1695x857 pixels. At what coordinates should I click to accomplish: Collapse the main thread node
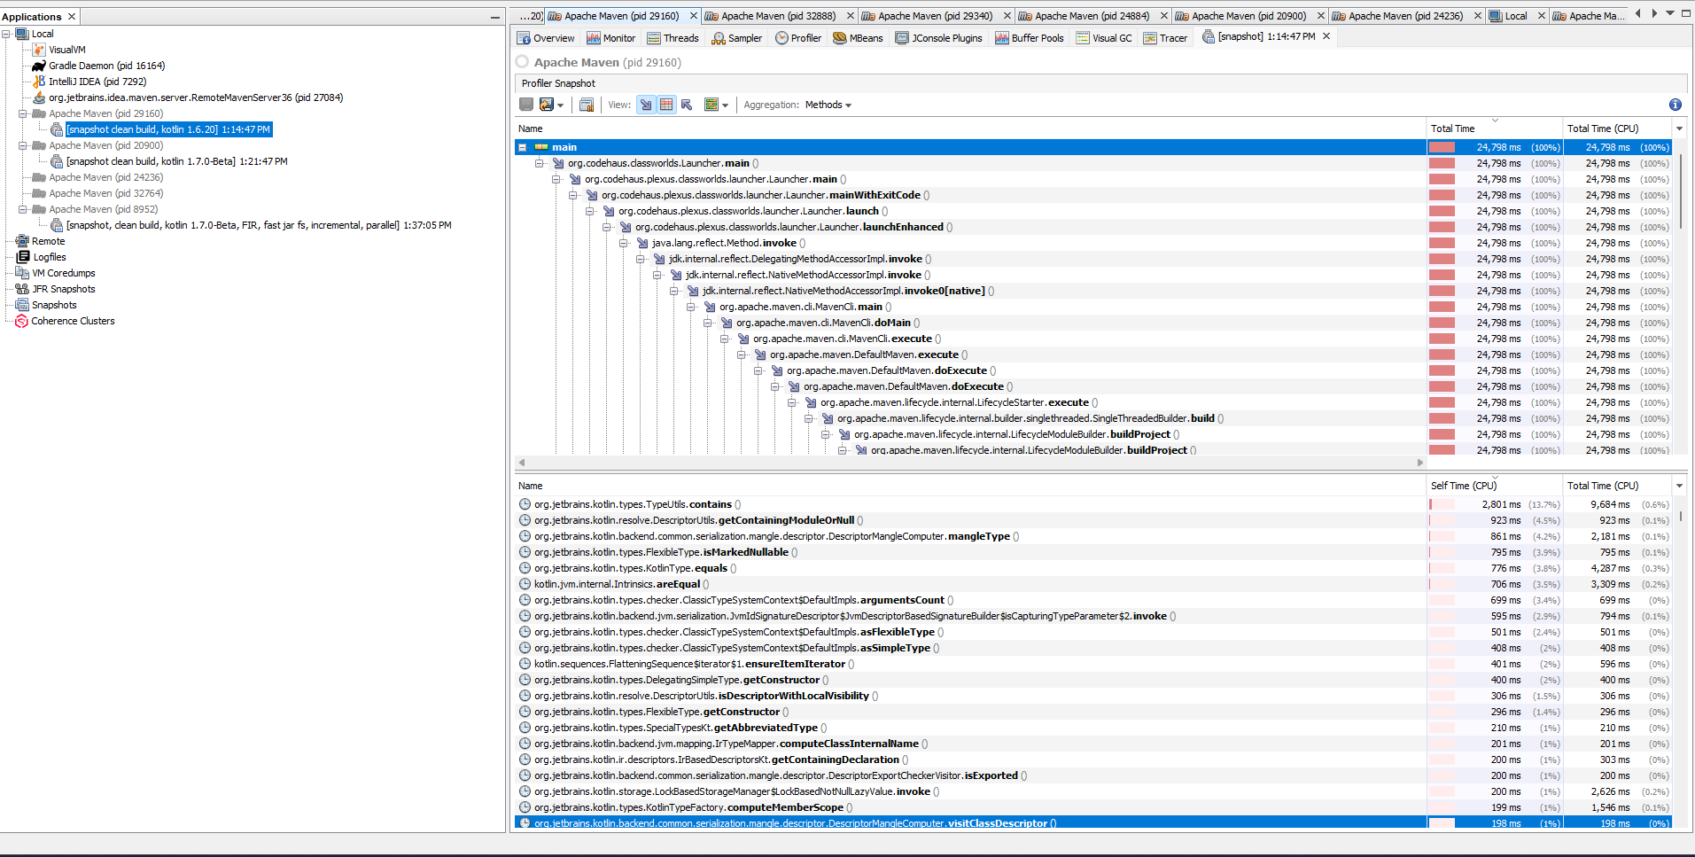pyautogui.click(x=522, y=147)
